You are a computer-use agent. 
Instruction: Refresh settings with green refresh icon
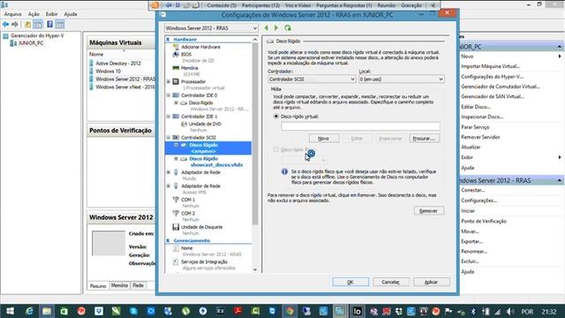click(288, 27)
